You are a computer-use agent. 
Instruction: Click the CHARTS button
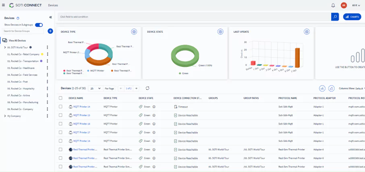352,17
